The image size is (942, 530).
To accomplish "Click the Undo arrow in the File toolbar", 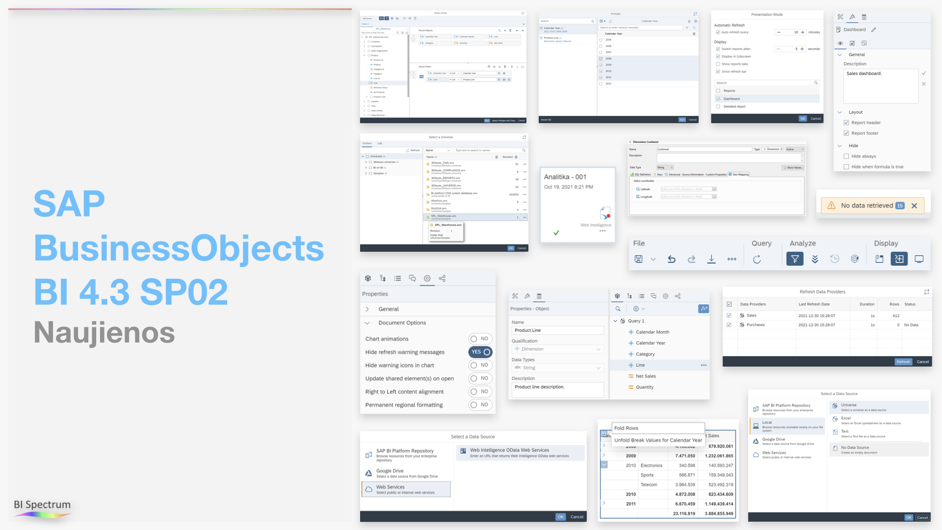I will point(672,259).
